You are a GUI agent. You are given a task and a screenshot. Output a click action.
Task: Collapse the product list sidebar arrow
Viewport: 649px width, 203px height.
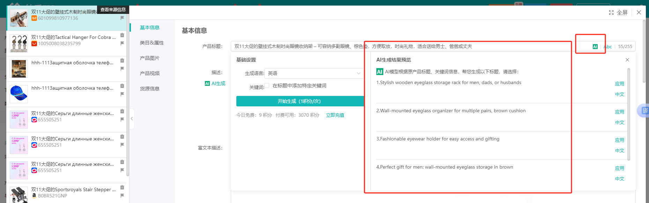[132, 119]
